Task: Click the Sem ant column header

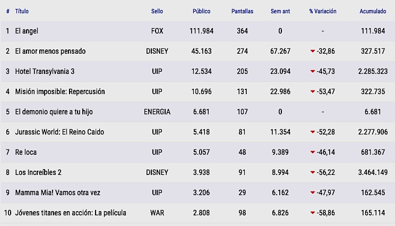Action: coord(280,11)
